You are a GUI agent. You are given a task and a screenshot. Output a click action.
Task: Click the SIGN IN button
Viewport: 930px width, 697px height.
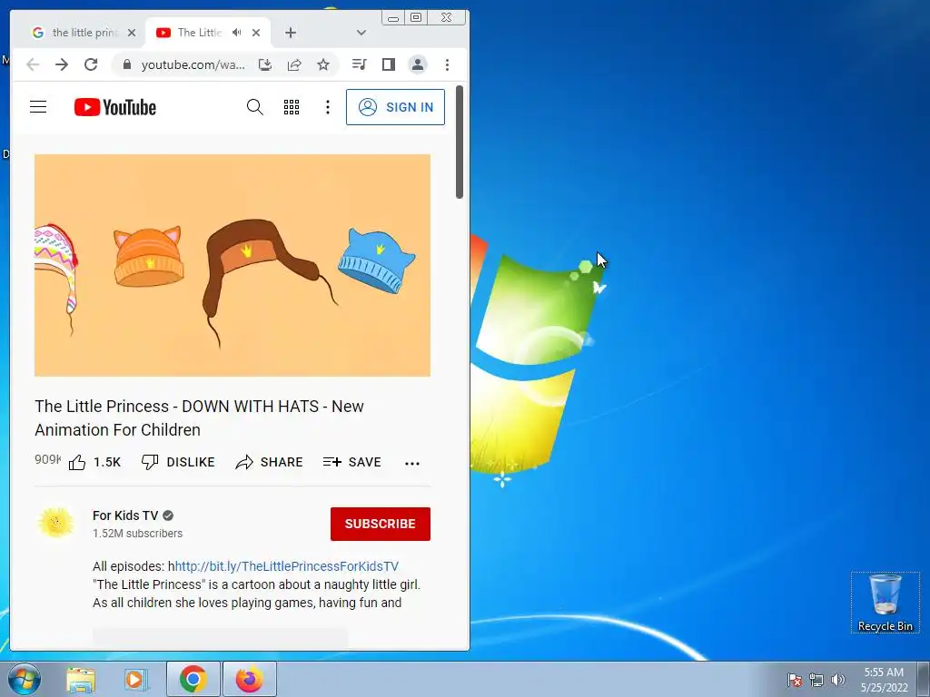coord(395,107)
